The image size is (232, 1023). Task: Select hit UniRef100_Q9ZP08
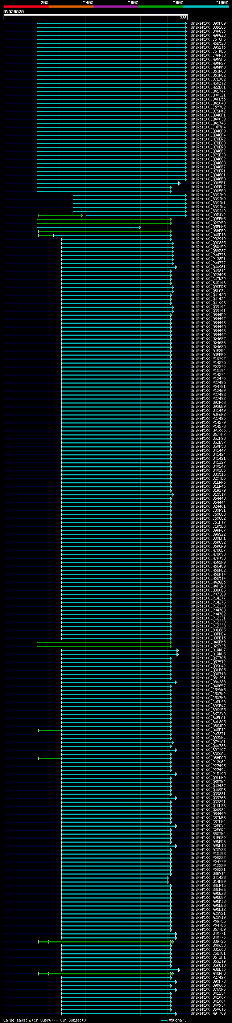(x=208, y=403)
